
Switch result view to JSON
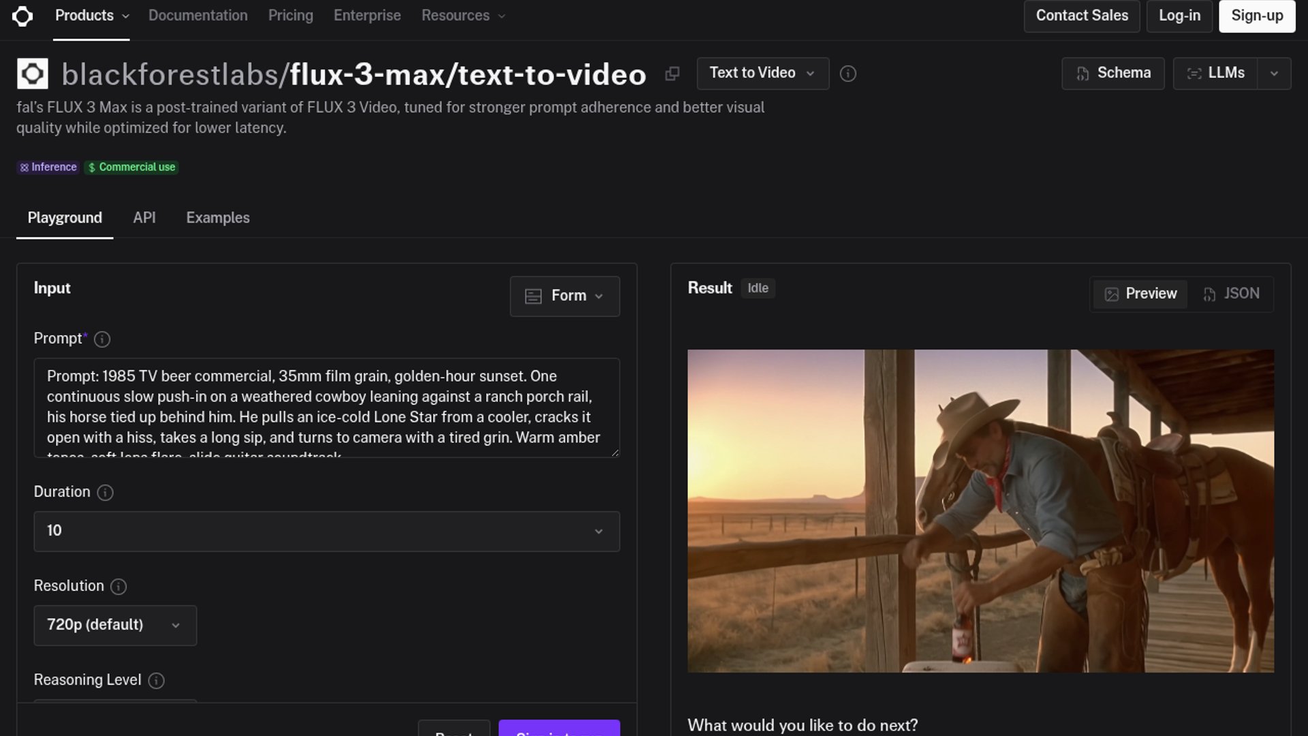[1231, 294]
